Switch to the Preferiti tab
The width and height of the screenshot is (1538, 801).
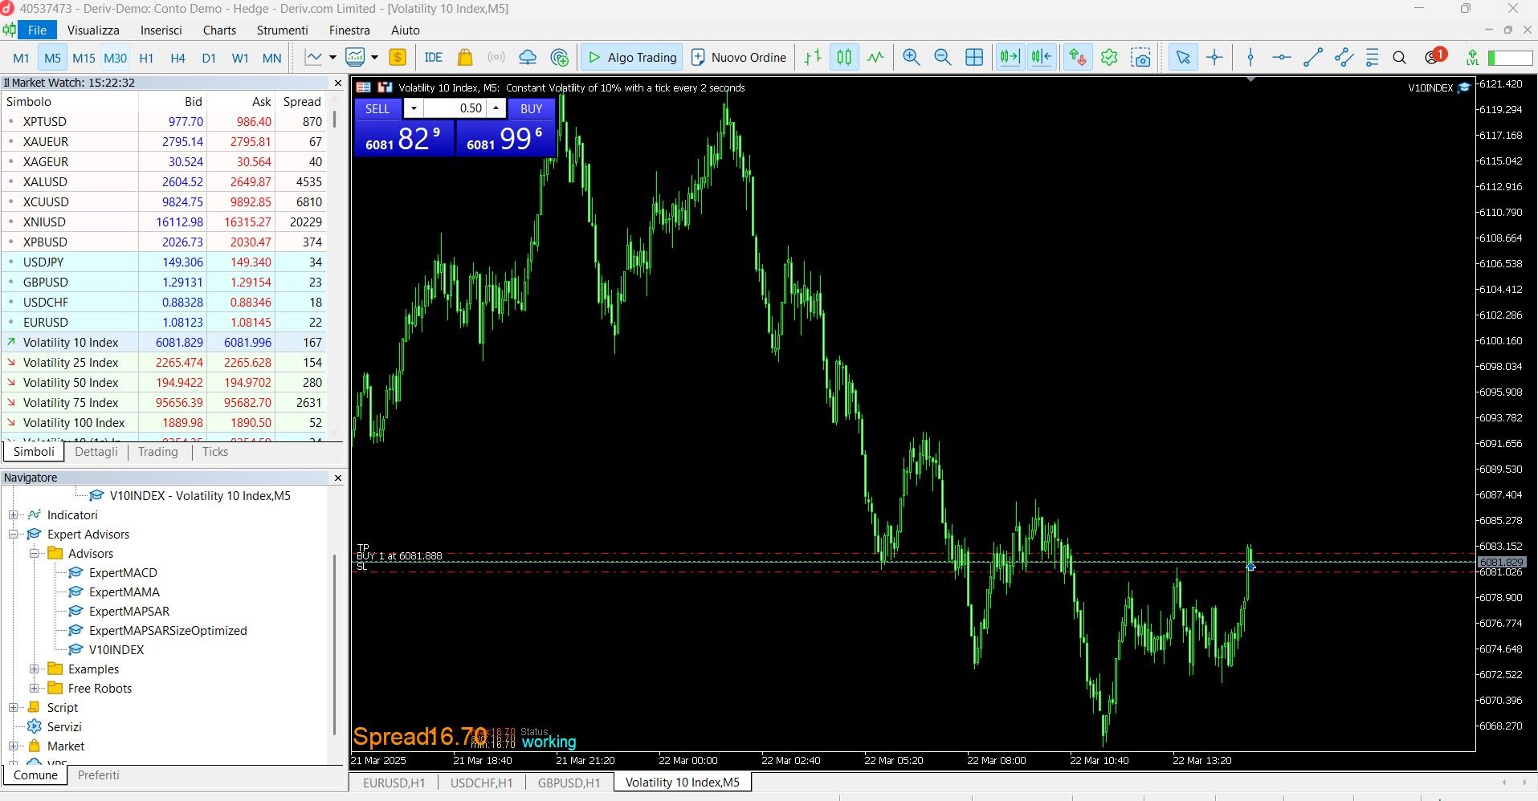pyautogui.click(x=98, y=775)
